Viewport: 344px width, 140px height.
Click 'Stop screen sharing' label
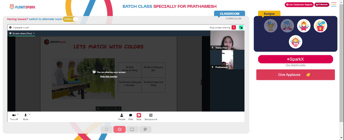[x=220, y=27]
